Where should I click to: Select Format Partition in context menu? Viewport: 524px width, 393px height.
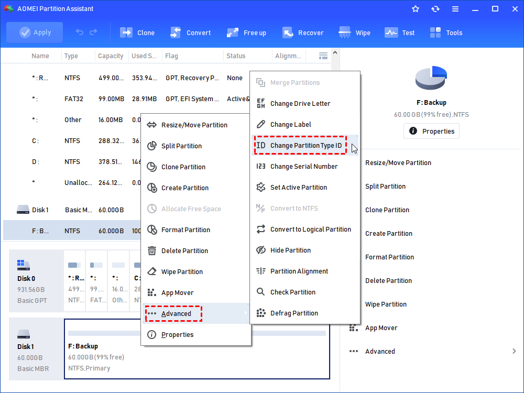(x=196, y=230)
